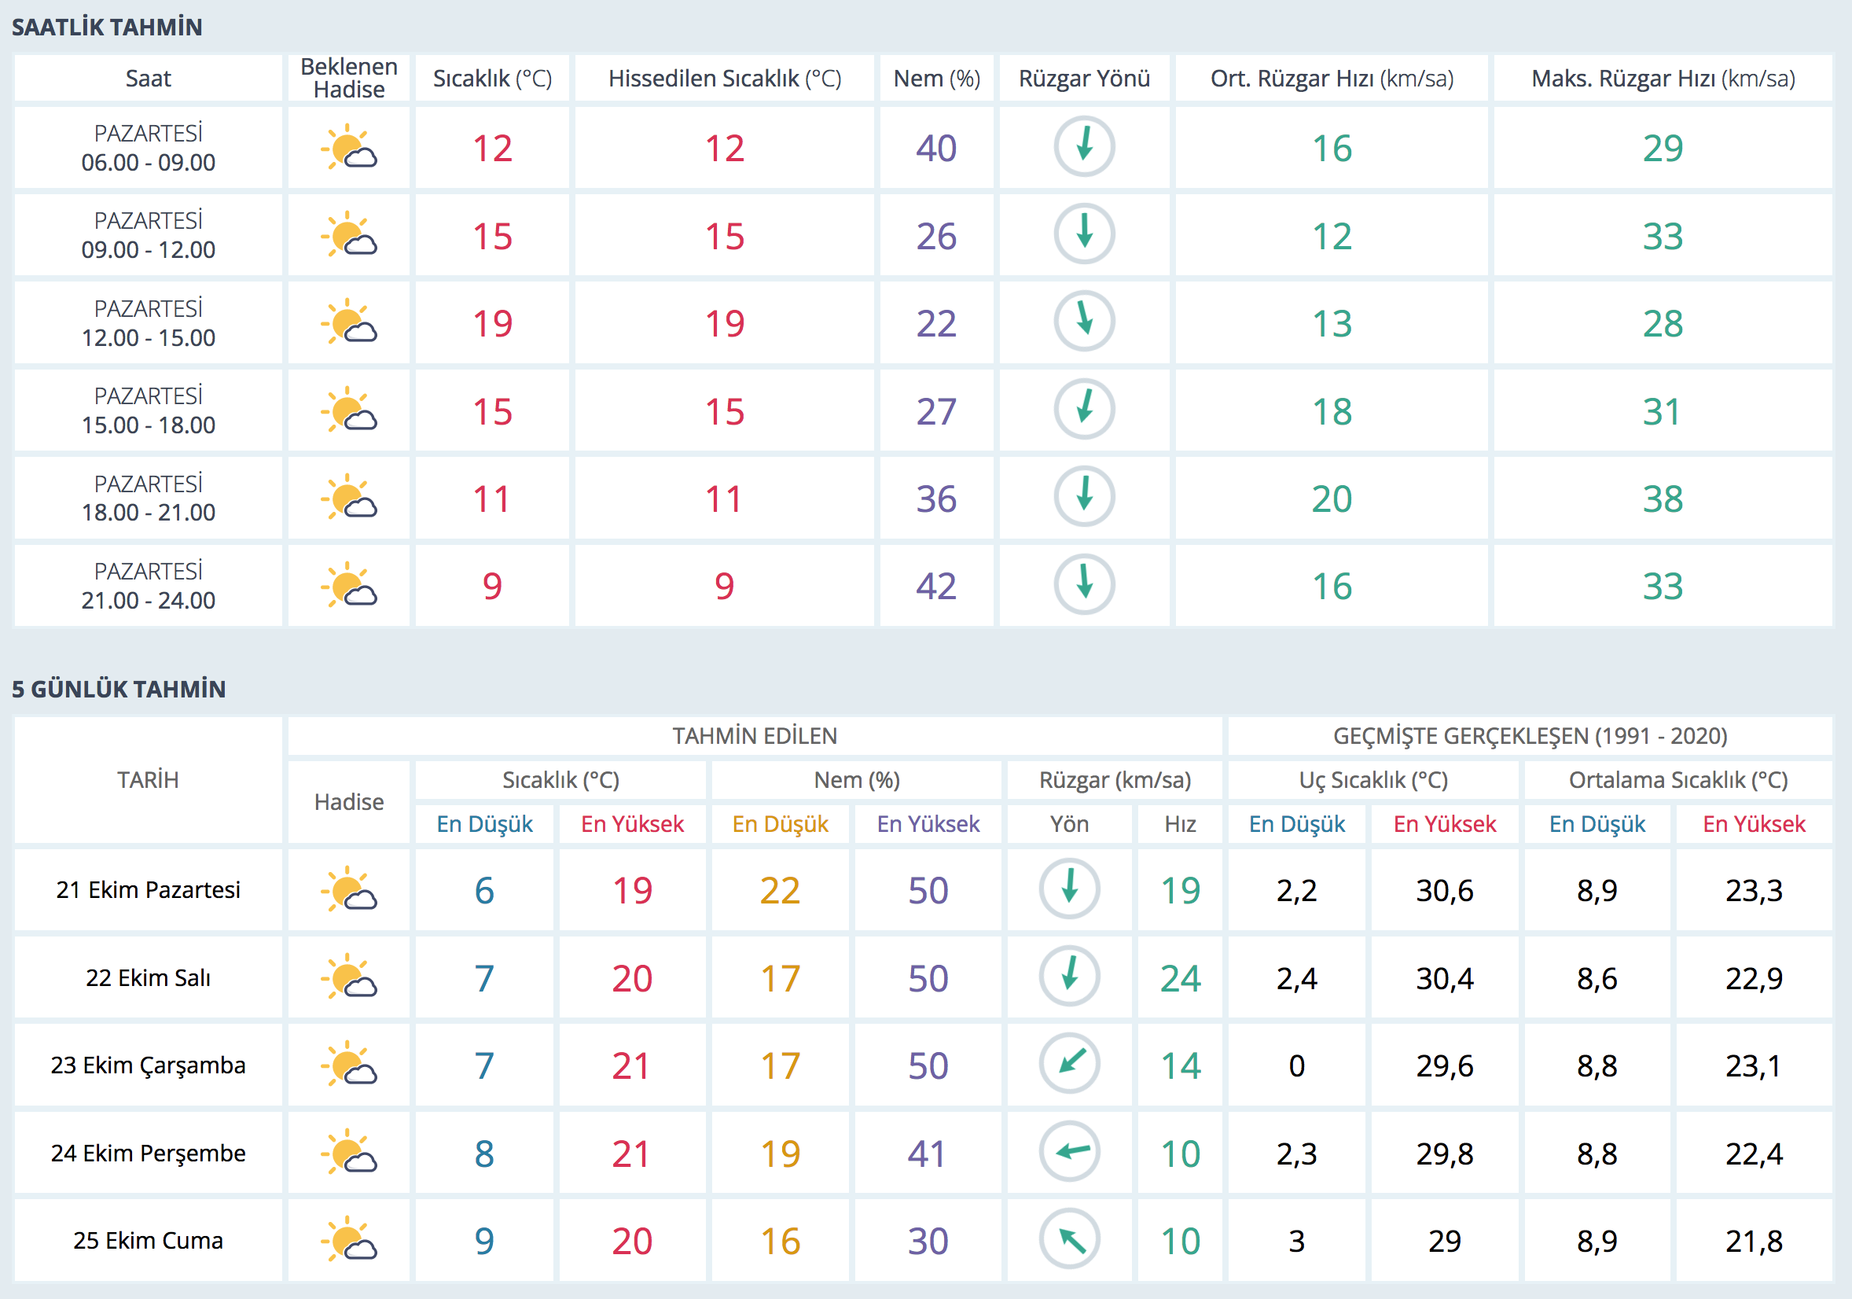Screen dimensions: 1852x1299
Task: Click GEÇMİŞTE GERÇEKLEŞEN (1991 - 2020) header
Action: point(1530,736)
